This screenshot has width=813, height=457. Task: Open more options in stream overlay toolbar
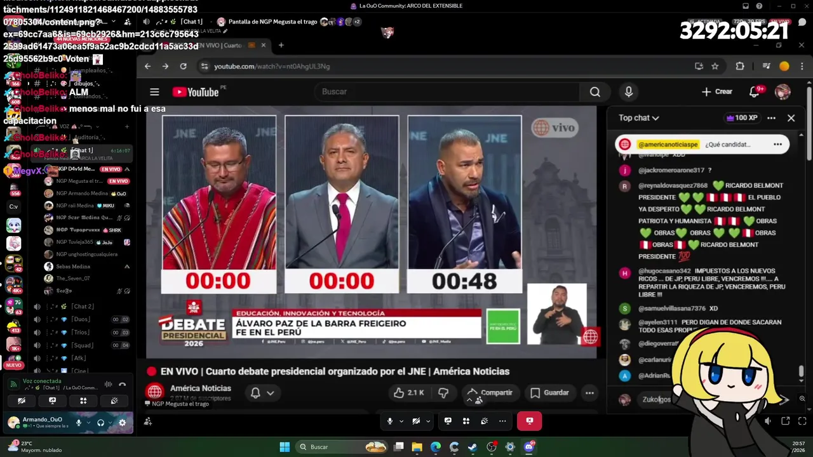(x=502, y=421)
